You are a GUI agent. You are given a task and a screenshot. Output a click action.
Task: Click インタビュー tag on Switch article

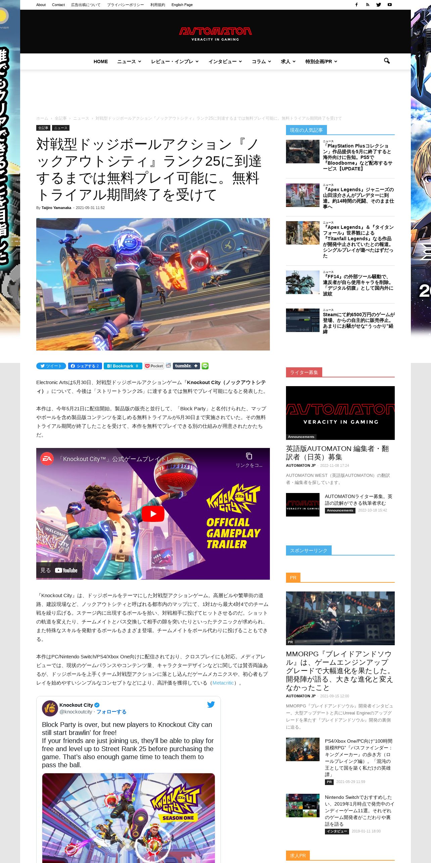click(337, 831)
